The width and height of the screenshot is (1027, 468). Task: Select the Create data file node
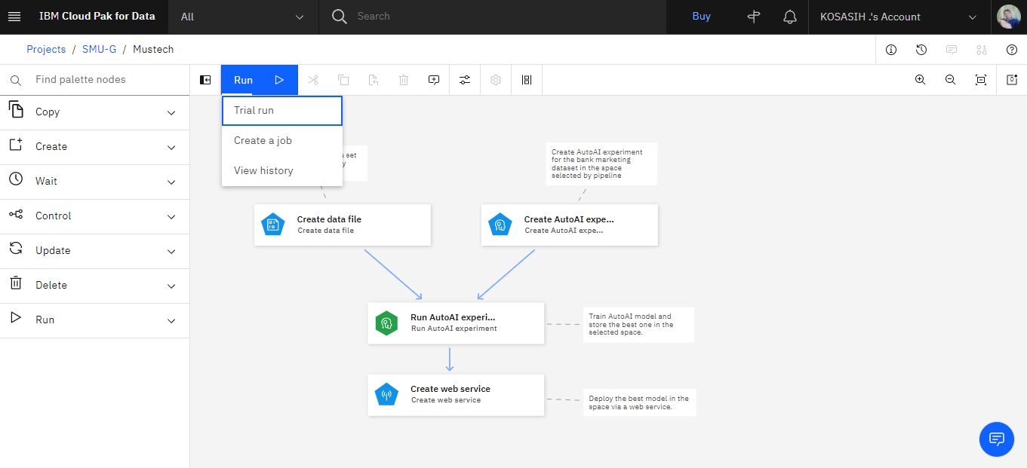343,225
